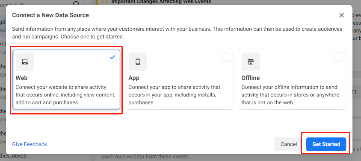The height and width of the screenshot is (161, 361).
Task: Click the App description about installs, purchases
Action: click(174, 95)
